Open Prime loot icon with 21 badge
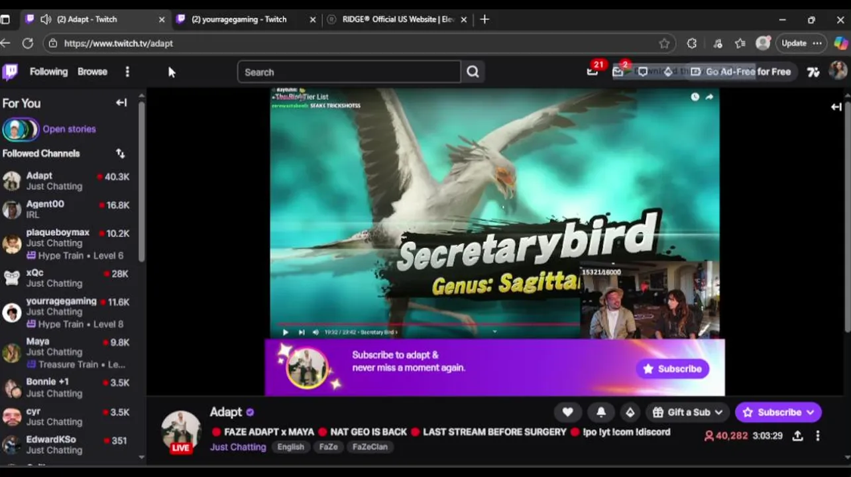 click(x=593, y=72)
